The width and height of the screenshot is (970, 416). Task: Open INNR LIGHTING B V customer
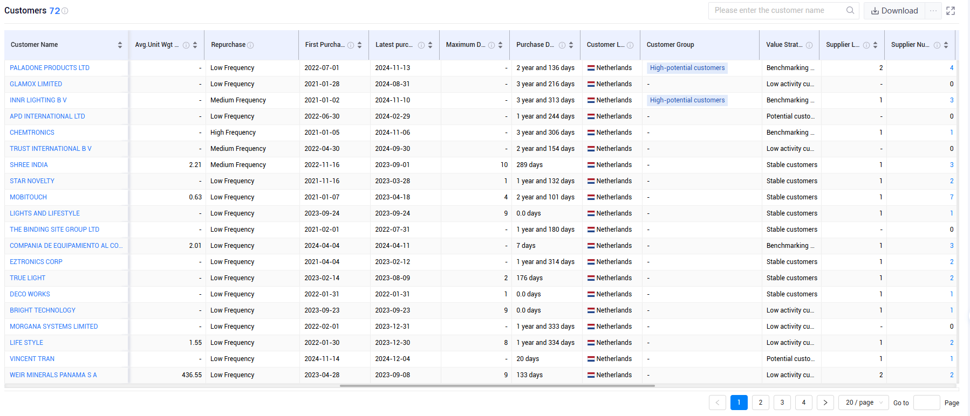[38, 100]
